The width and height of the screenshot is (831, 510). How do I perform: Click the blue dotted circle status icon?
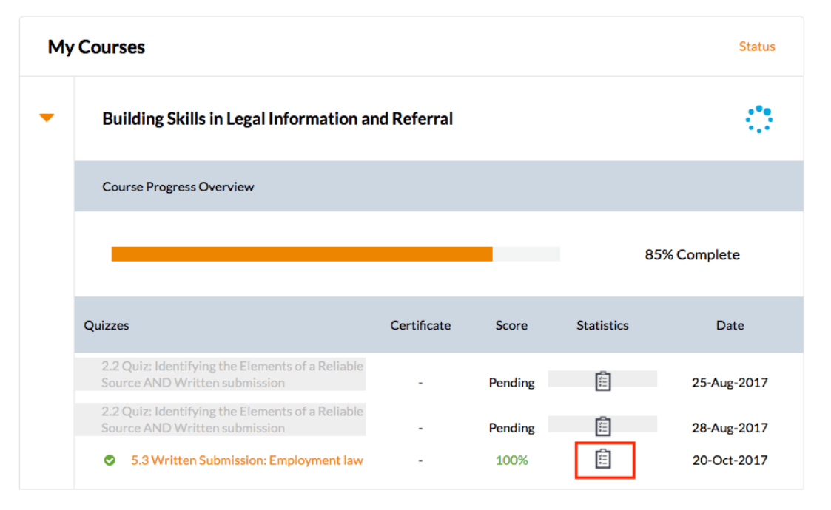pos(758,119)
